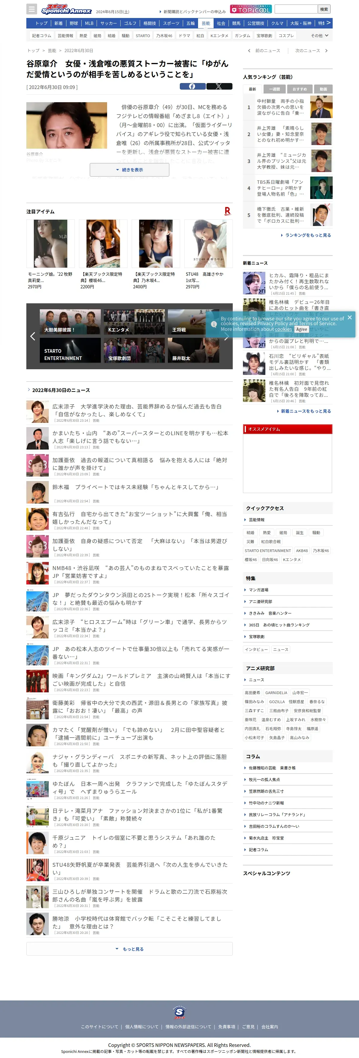Open 乃木坂46 sub-category

click(x=164, y=36)
